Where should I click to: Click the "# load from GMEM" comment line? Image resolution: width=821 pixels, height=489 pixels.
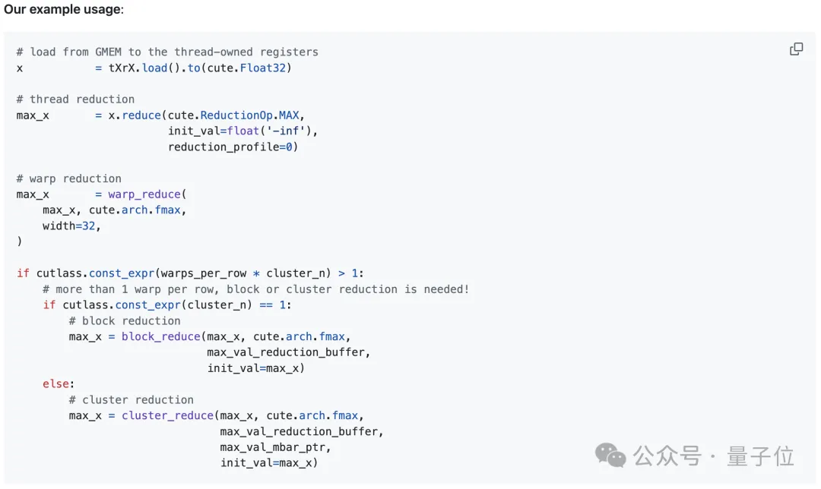coord(167,52)
